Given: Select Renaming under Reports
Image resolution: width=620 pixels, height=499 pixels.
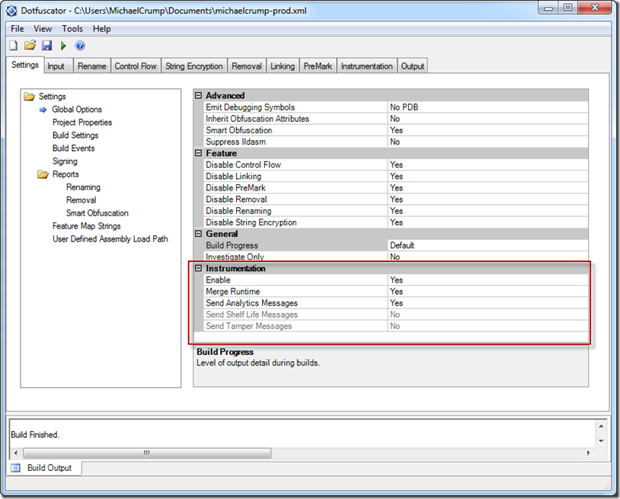Looking at the screenshot, I should click(x=84, y=187).
